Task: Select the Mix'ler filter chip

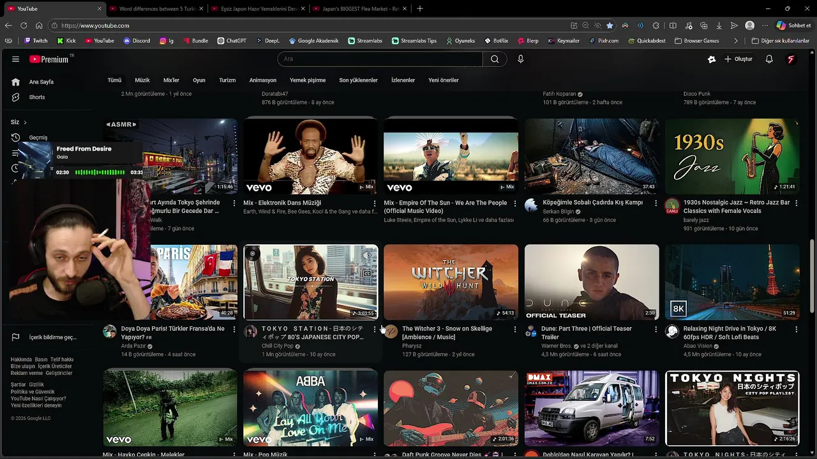Action: point(171,80)
